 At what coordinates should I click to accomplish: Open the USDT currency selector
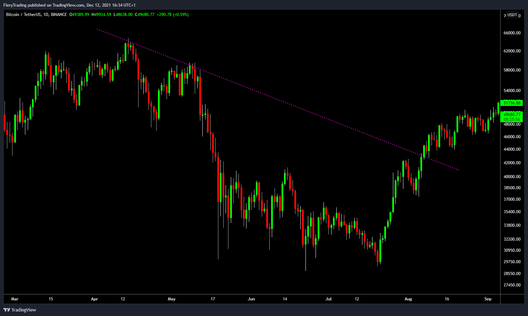pyautogui.click(x=512, y=15)
